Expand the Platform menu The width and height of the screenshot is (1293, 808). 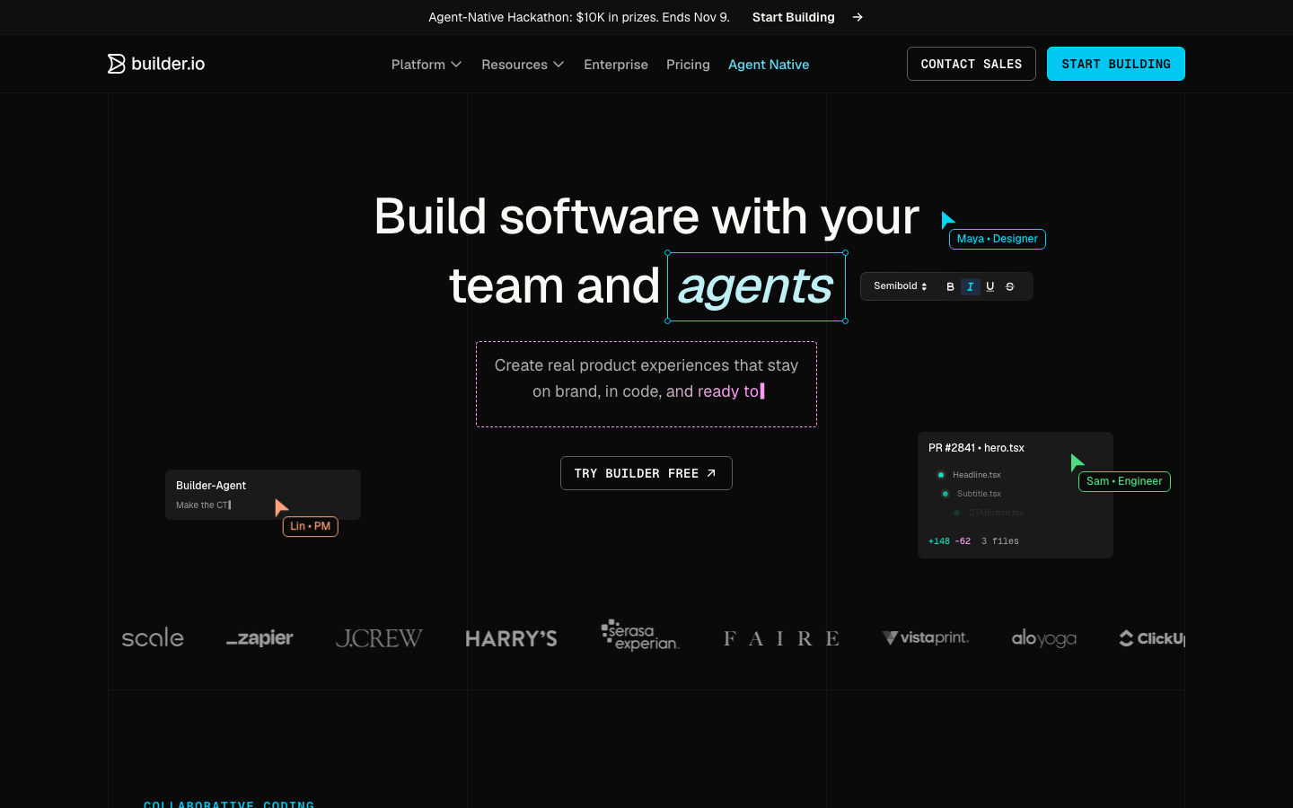coord(427,65)
